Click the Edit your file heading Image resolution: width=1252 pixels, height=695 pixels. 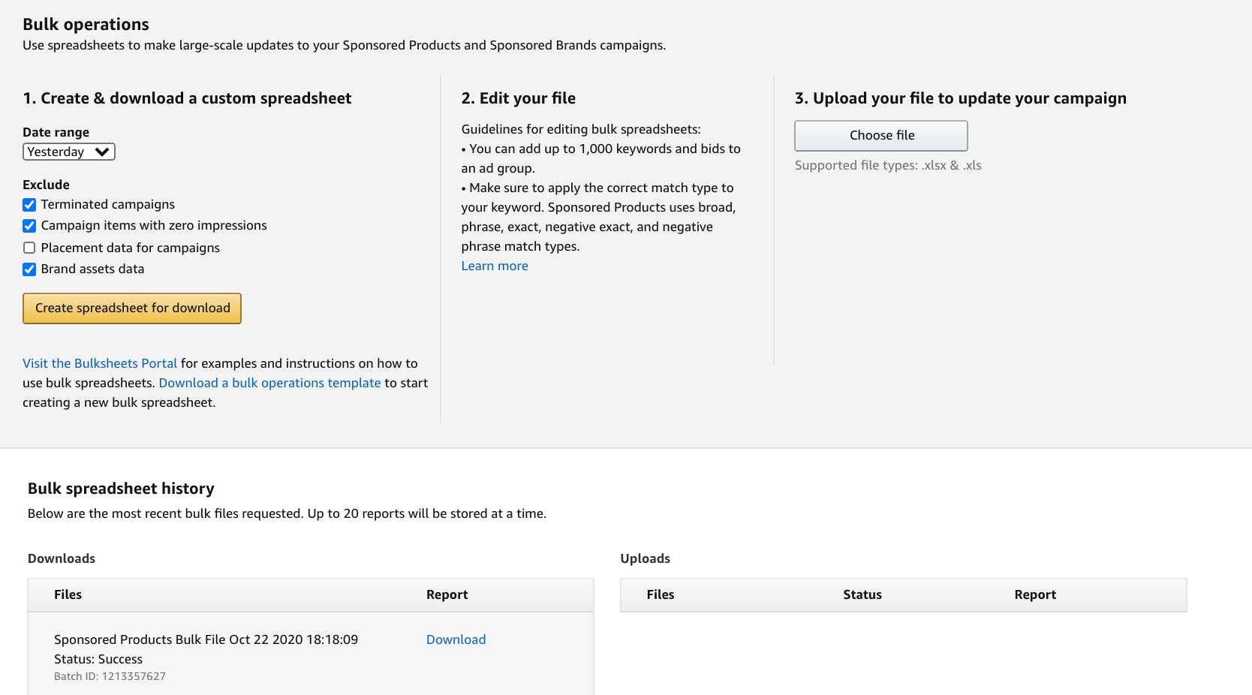(518, 98)
